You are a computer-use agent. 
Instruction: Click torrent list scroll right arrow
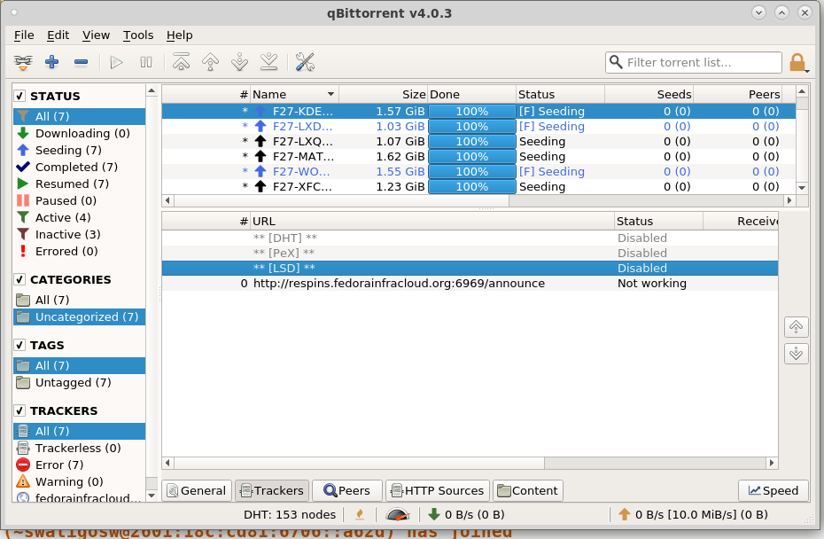[789, 200]
